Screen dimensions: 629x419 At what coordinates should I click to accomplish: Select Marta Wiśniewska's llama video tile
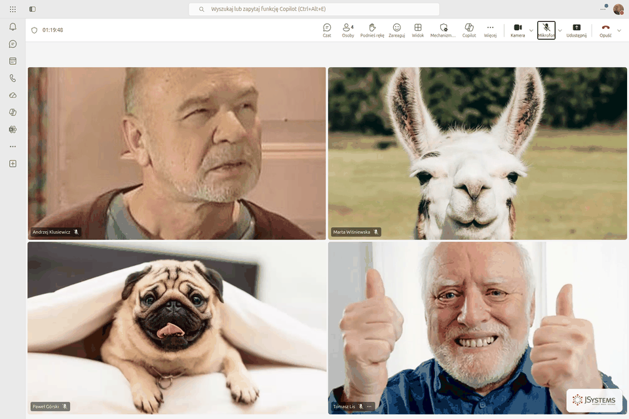coord(478,154)
